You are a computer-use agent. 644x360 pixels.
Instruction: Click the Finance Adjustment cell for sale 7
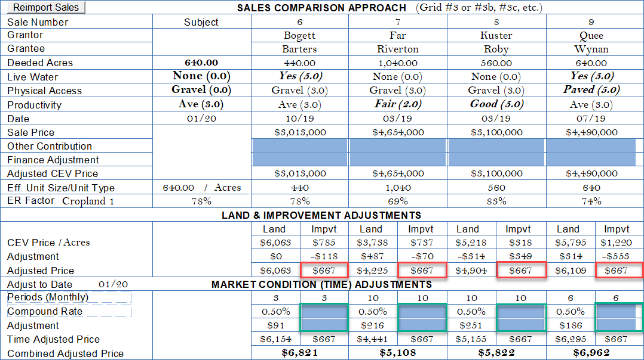[398, 160]
